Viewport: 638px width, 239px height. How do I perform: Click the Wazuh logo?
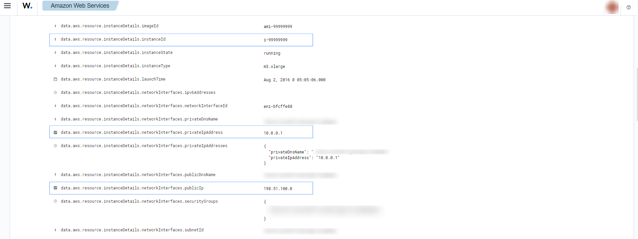(x=27, y=6)
